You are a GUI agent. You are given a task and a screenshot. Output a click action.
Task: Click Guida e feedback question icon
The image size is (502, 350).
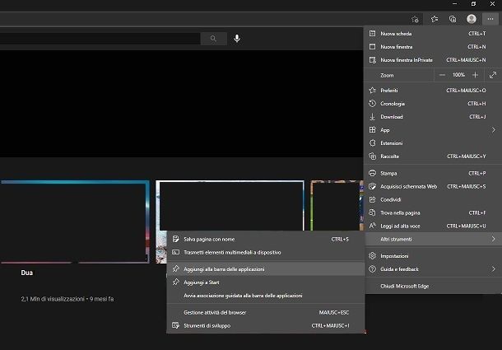[372, 269]
